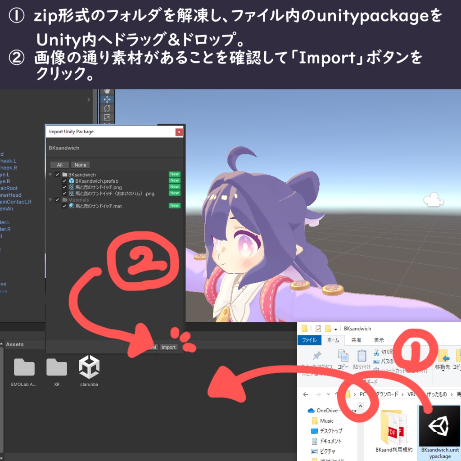Toggle the Materials folder checkbox
Viewport: 461px width, 461px height.
pos(57,199)
